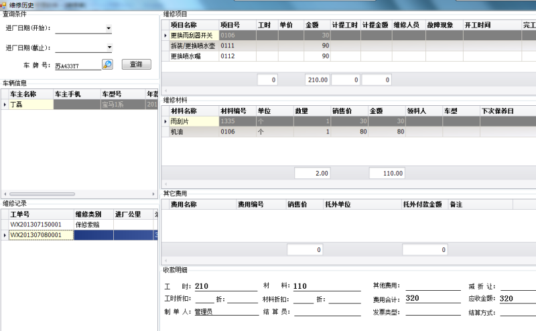This screenshot has height=331, width=536.
Task: Click the 领料人 column header
Action: coord(424,111)
